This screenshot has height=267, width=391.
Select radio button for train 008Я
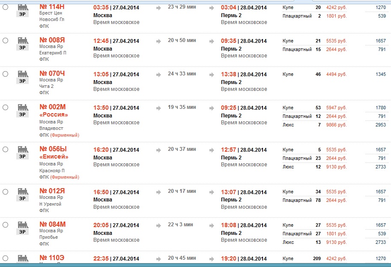(6, 41)
